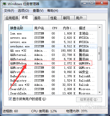The image size is (110, 116).
Task: Select the QQProtect process row
Action: point(53,72)
